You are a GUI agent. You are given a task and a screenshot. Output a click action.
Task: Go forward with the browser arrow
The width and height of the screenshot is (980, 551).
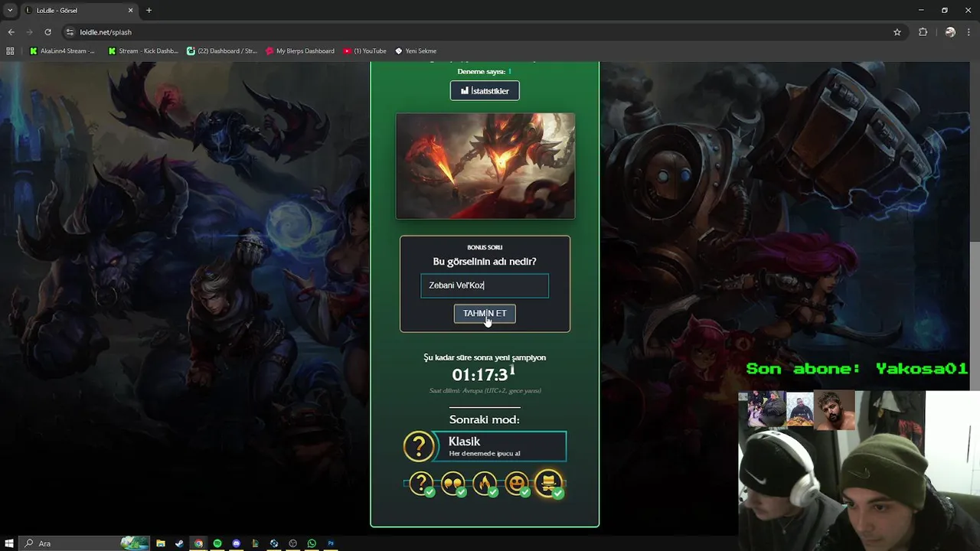[29, 32]
